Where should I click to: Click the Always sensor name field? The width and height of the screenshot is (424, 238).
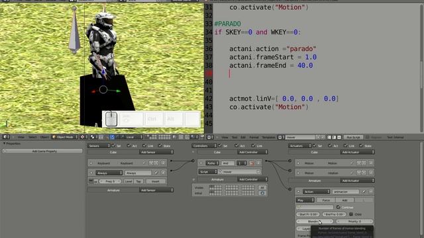pyautogui.click(x=138, y=173)
